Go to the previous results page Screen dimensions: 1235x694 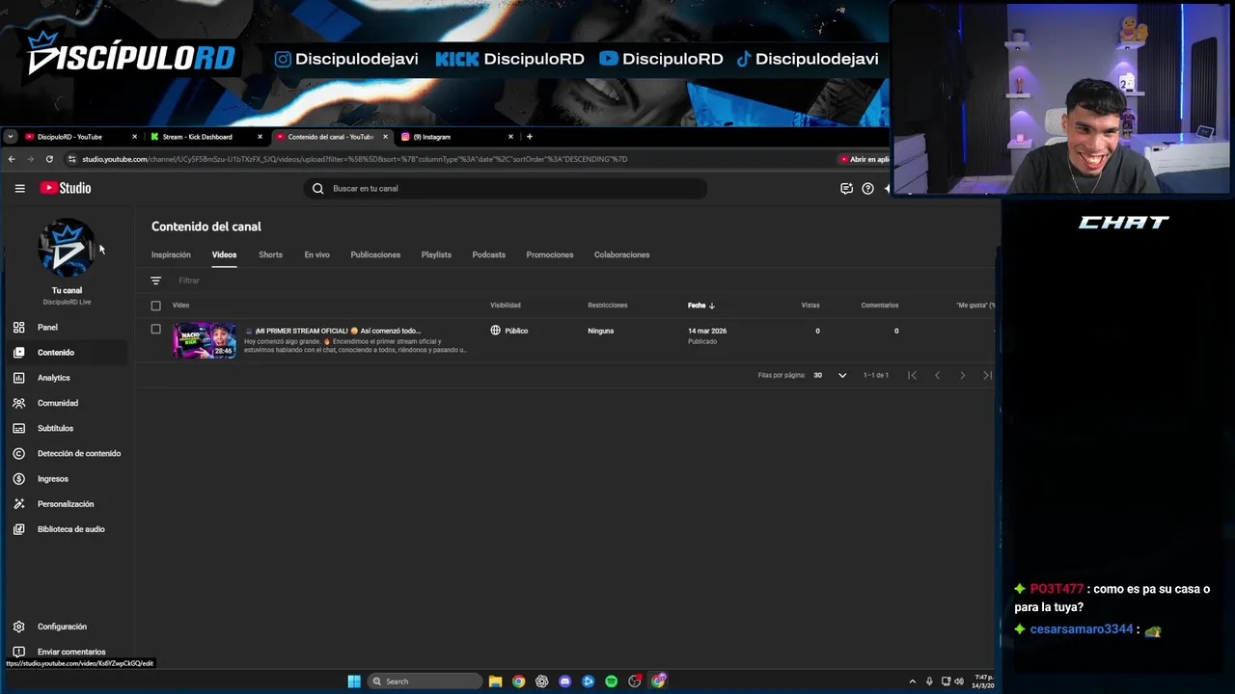pos(937,375)
